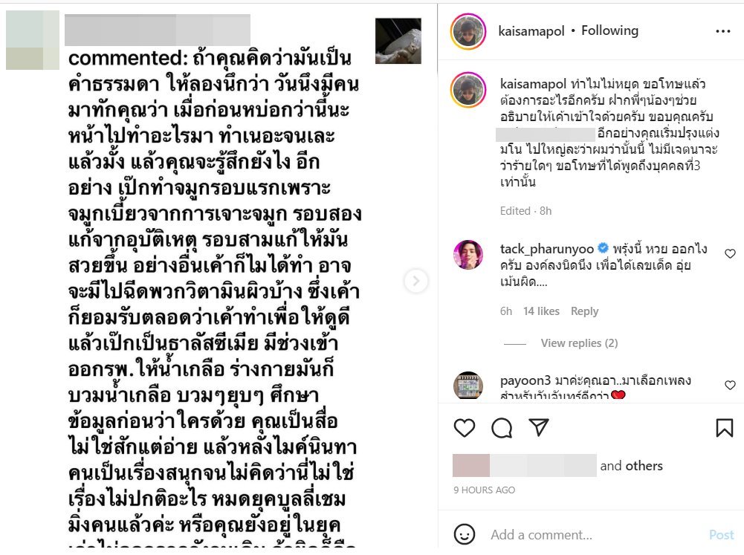The height and width of the screenshot is (555, 744).
Task: Open kaisamapol story avatar in header
Action: (x=468, y=31)
